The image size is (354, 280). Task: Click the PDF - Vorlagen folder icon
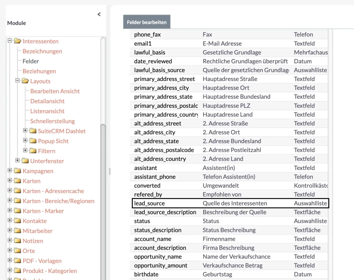[17, 261]
